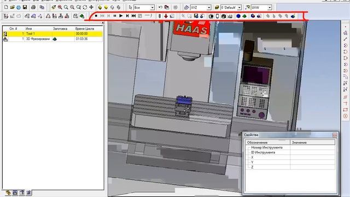Toggle yellow shaded solid view mode
This screenshot has height=197, width=350.
100,7
